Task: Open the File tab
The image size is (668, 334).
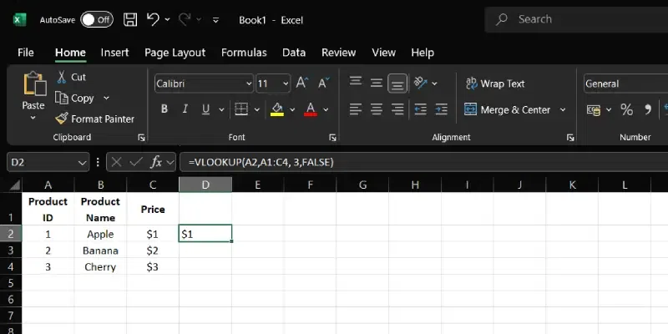Action: click(26, 53)
